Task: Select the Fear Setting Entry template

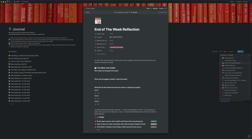Action: pos(229,70)
